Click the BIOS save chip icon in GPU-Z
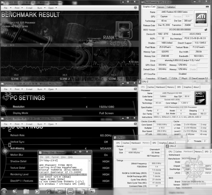 point(206,30)
